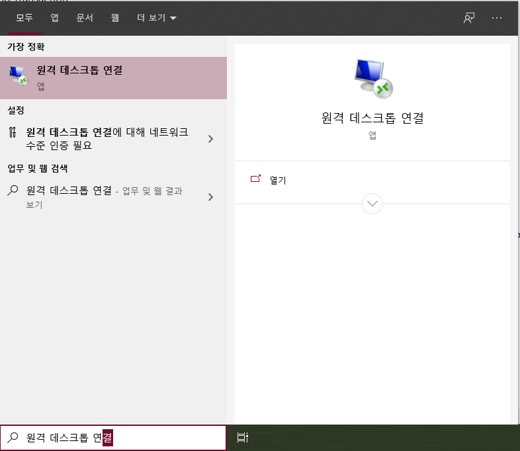Screen dimensions: 520x451
Task: Click the settings tool icon beside 네트워크 수준 인증
Action: (13, 132)
